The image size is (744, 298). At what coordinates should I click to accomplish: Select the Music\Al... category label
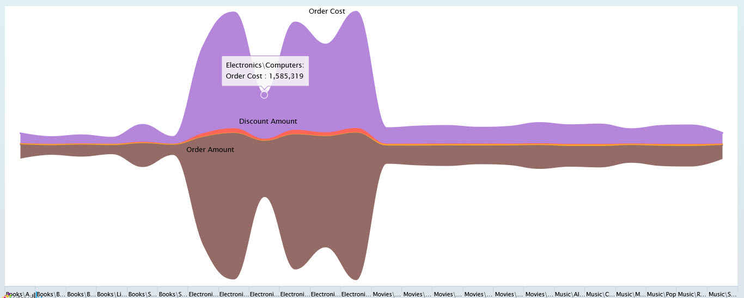570,294
